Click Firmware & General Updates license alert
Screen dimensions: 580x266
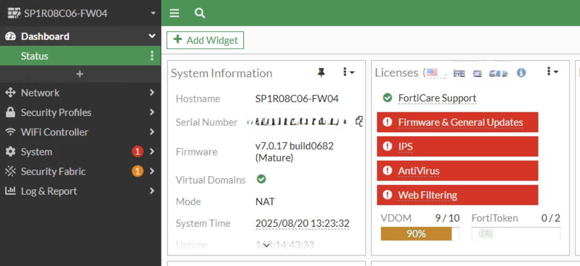[458, 122]
